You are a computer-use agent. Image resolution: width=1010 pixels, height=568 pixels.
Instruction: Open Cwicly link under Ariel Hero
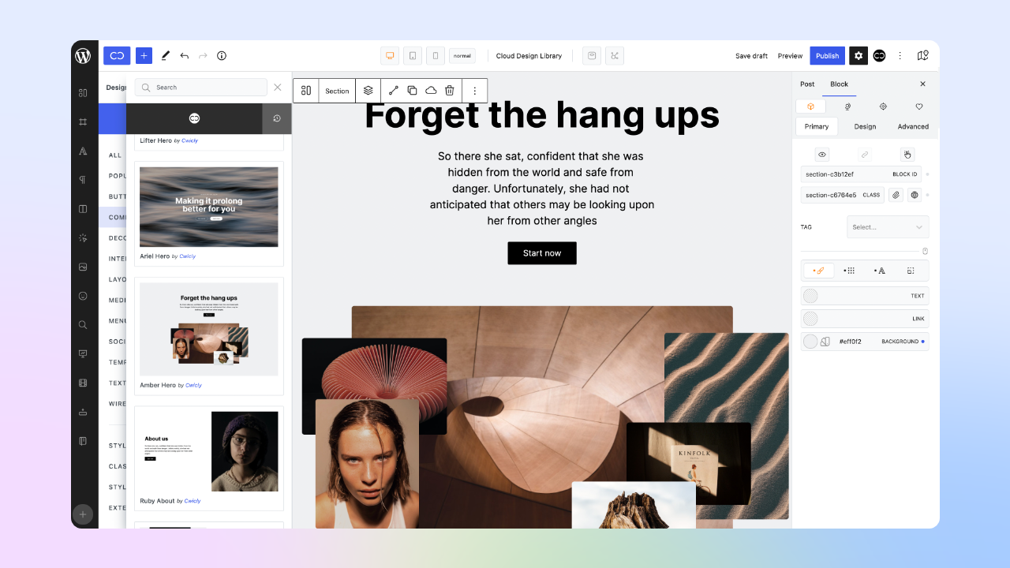(188, 256)
